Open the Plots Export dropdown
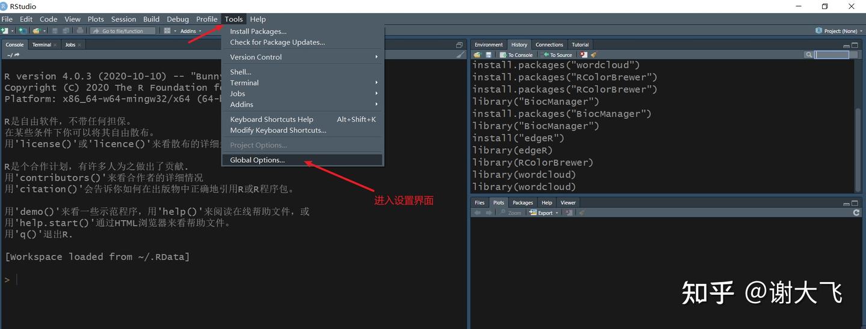Screen dimensions: 866x329 pyautogui.click(x=544, y=213)
